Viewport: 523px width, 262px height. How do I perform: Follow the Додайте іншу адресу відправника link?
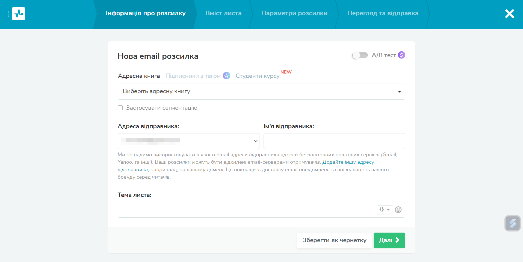click(x=348, y=162)
